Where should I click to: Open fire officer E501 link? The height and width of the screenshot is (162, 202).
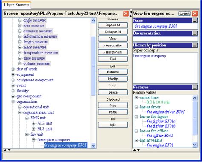click(x=160, y=136)
